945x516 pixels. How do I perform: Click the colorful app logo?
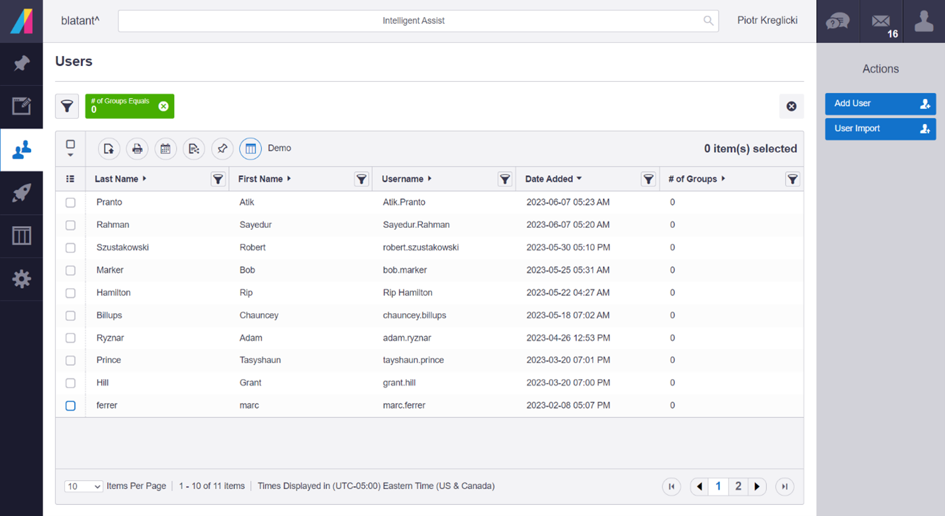tap(21, 21)
